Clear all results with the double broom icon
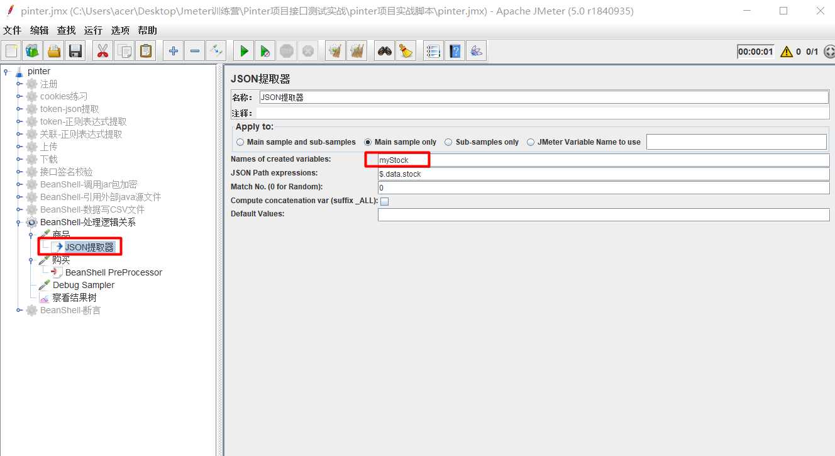Viewport: 835px width, 456px height. 357,51
